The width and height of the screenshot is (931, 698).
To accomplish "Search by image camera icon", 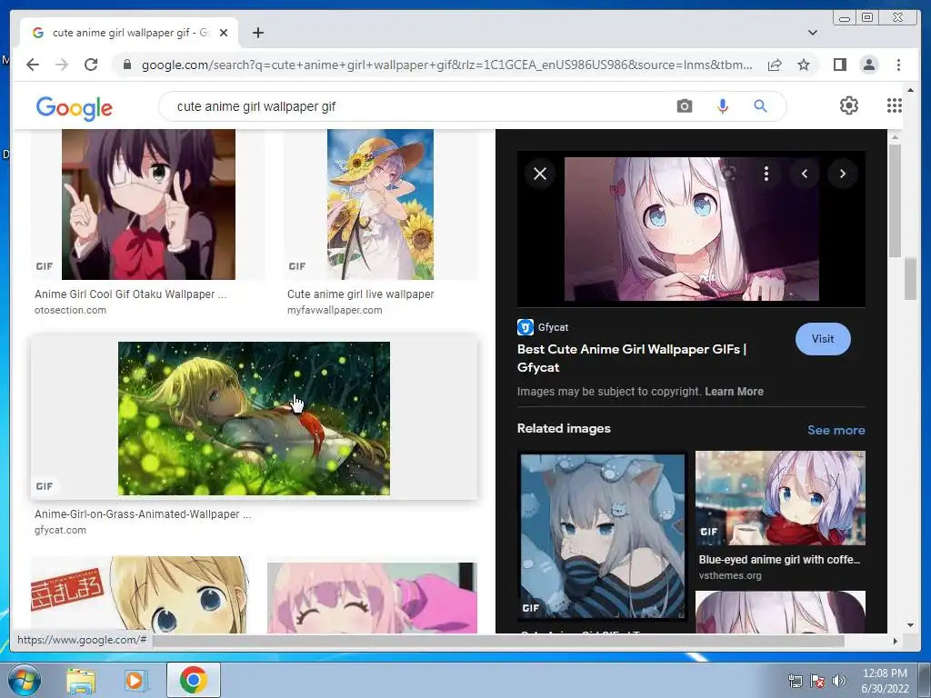I will (684, 106).
